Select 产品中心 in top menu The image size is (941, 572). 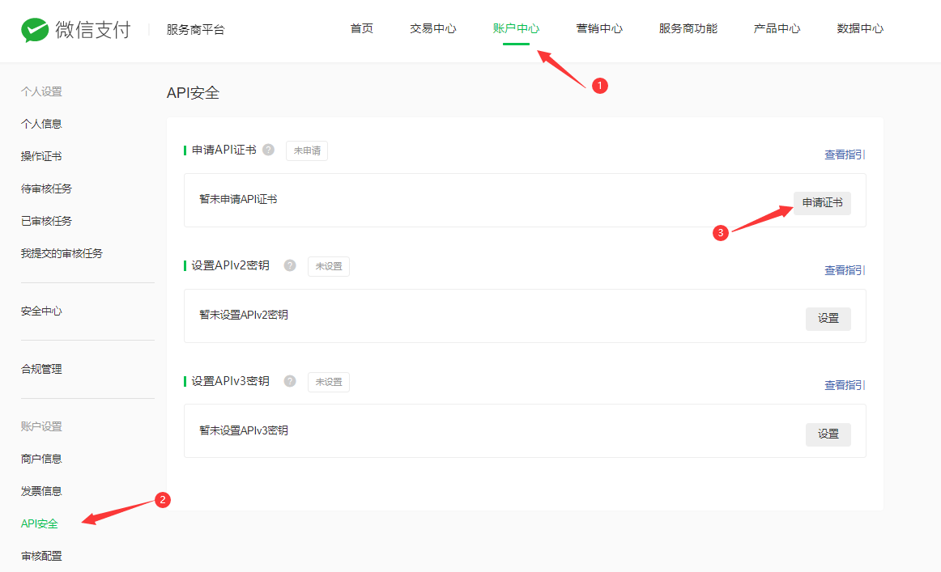[777, 29]
